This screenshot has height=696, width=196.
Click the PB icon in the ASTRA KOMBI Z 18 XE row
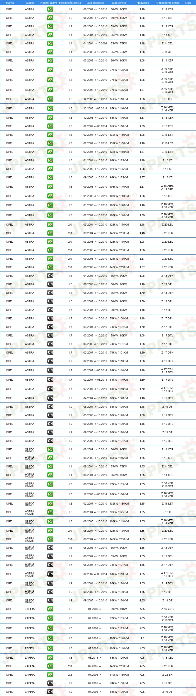(x=50, y=512)
